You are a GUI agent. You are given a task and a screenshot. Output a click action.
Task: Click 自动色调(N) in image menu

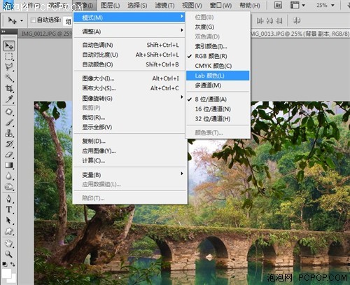[x=129, y=45]
